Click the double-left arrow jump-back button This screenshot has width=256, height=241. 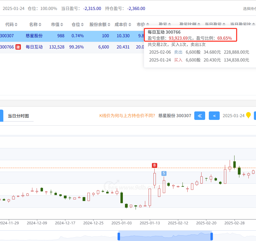tap(199, 116)
